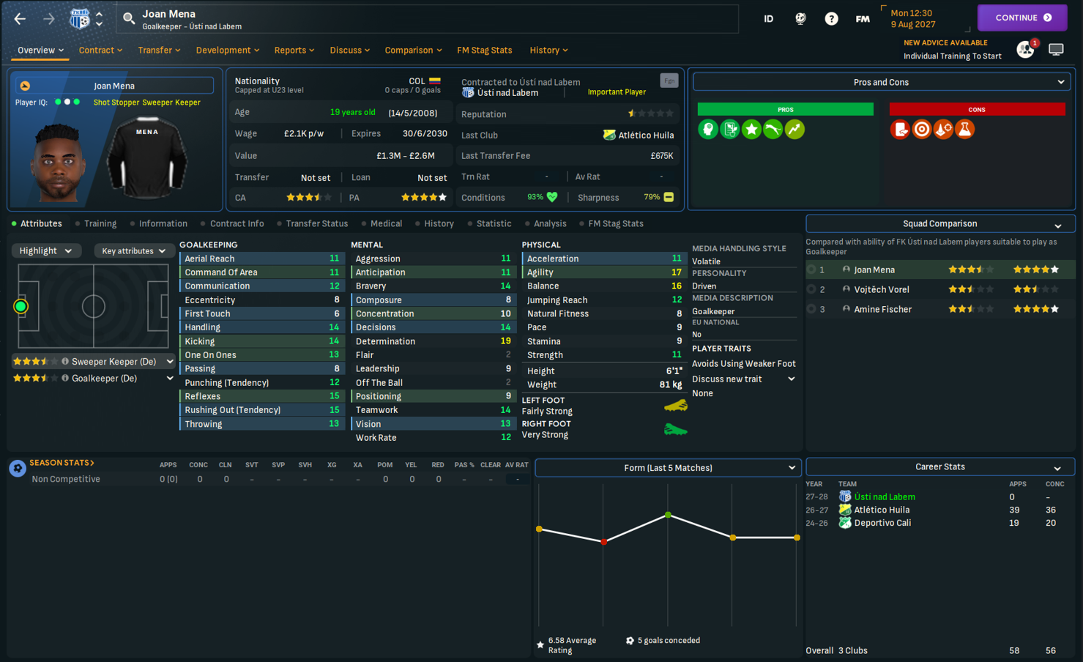Viewport: 1083px width, 662px height.
Task: Open the Form (Last 5 Matches) dropdown
Action: (x=668, y=467)
